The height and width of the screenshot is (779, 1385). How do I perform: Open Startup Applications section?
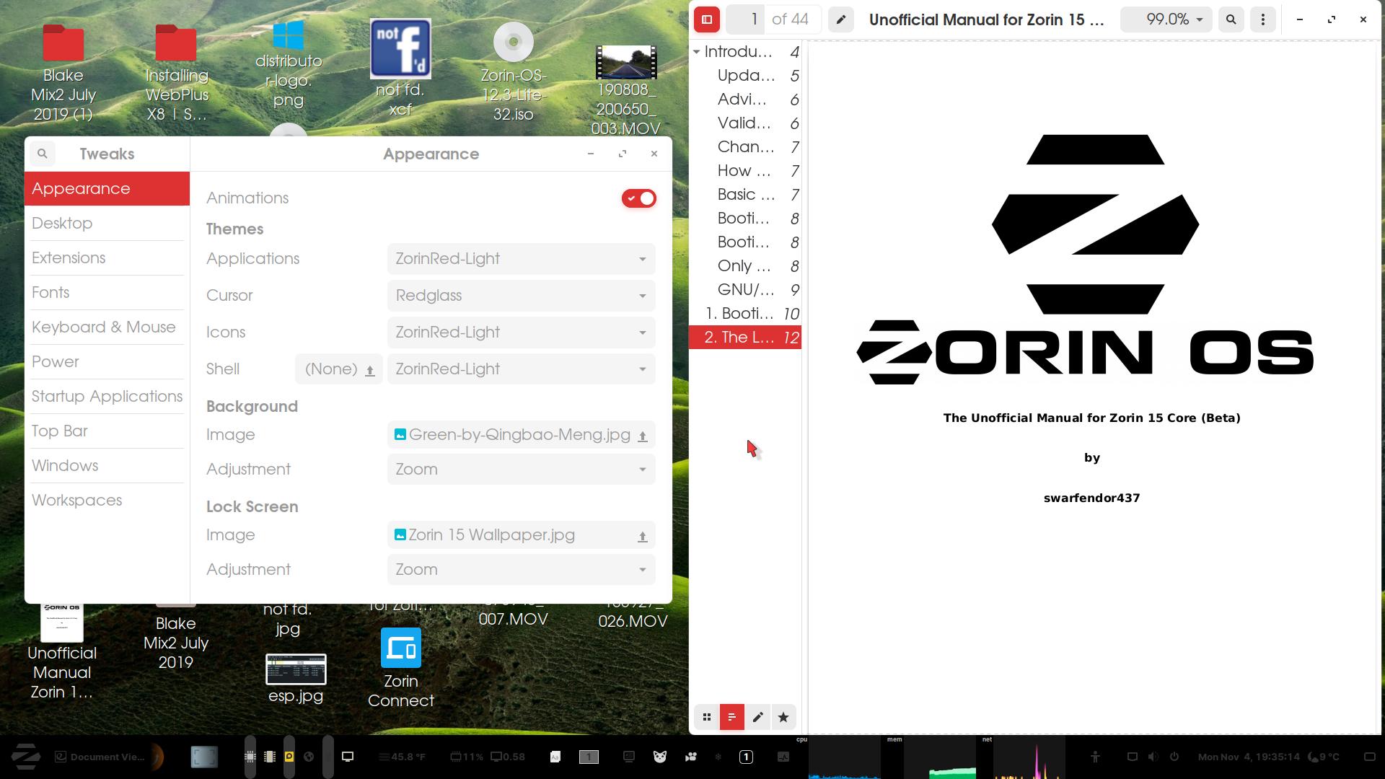(107, 396)
